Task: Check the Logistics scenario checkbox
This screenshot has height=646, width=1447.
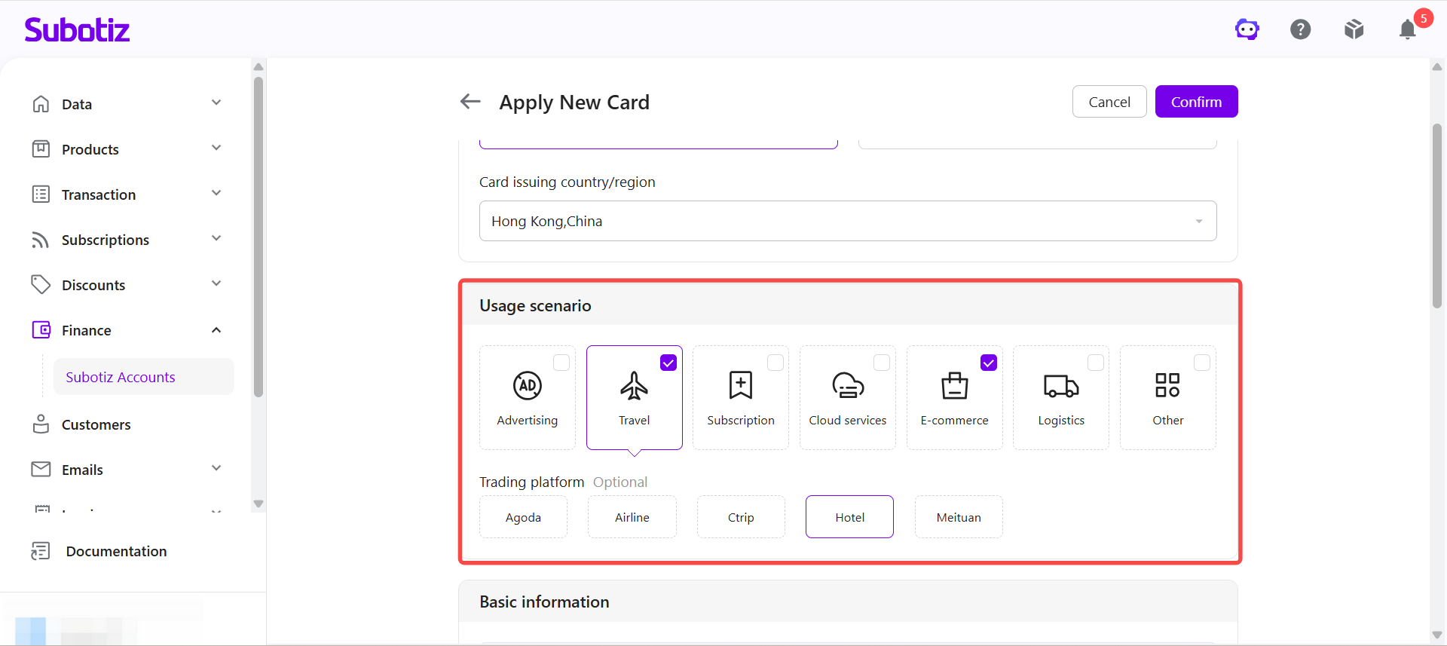Action: pyautogui.click(x=1096, y=363)
